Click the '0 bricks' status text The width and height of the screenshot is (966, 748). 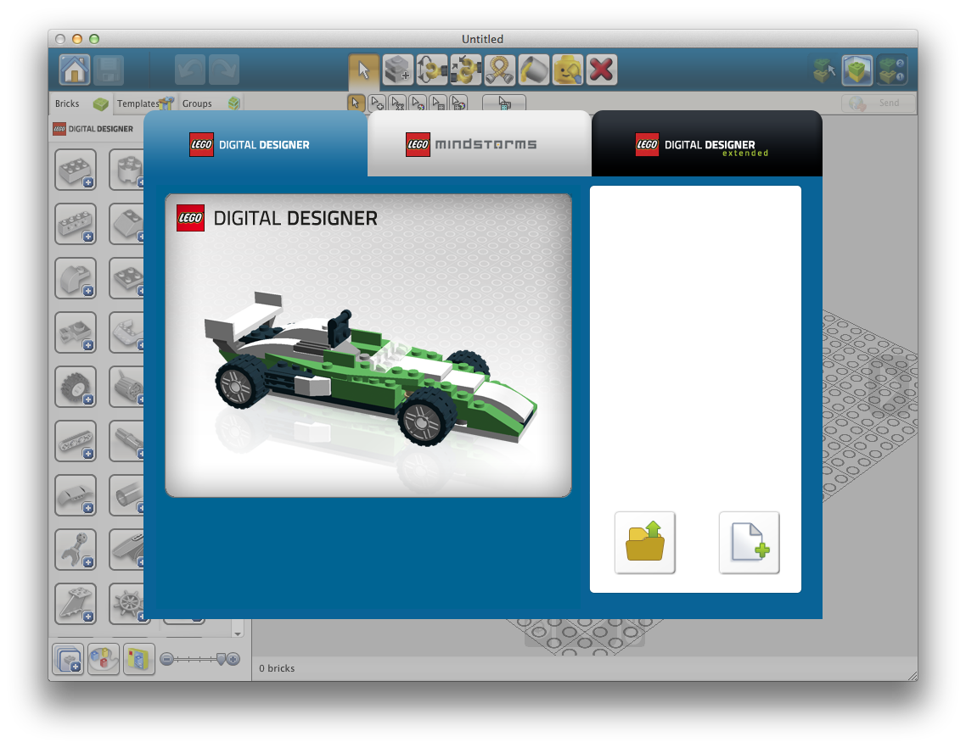(277, 668)
